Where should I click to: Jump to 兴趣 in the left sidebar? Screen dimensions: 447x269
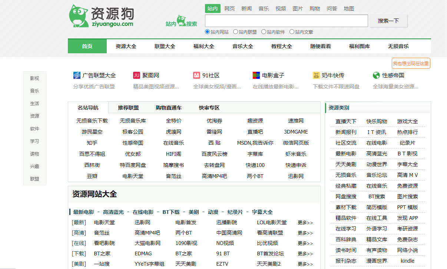point(34,167)
